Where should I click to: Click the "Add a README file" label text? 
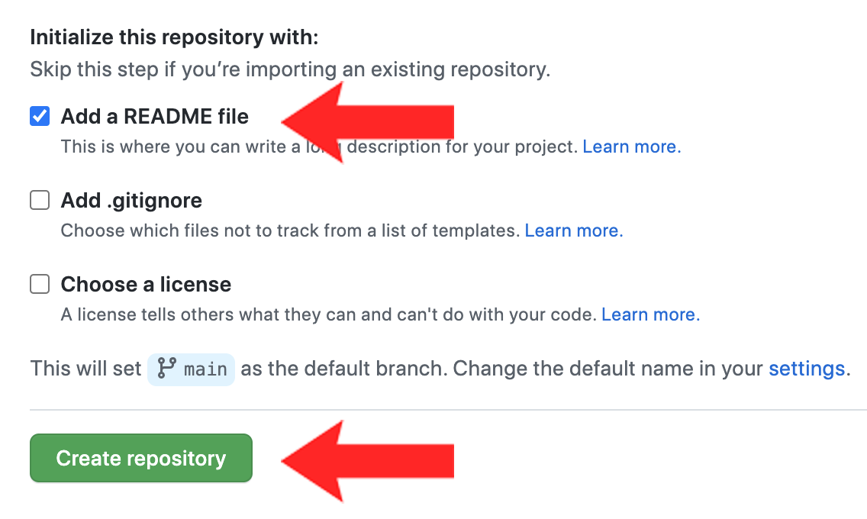click(154, 117)
